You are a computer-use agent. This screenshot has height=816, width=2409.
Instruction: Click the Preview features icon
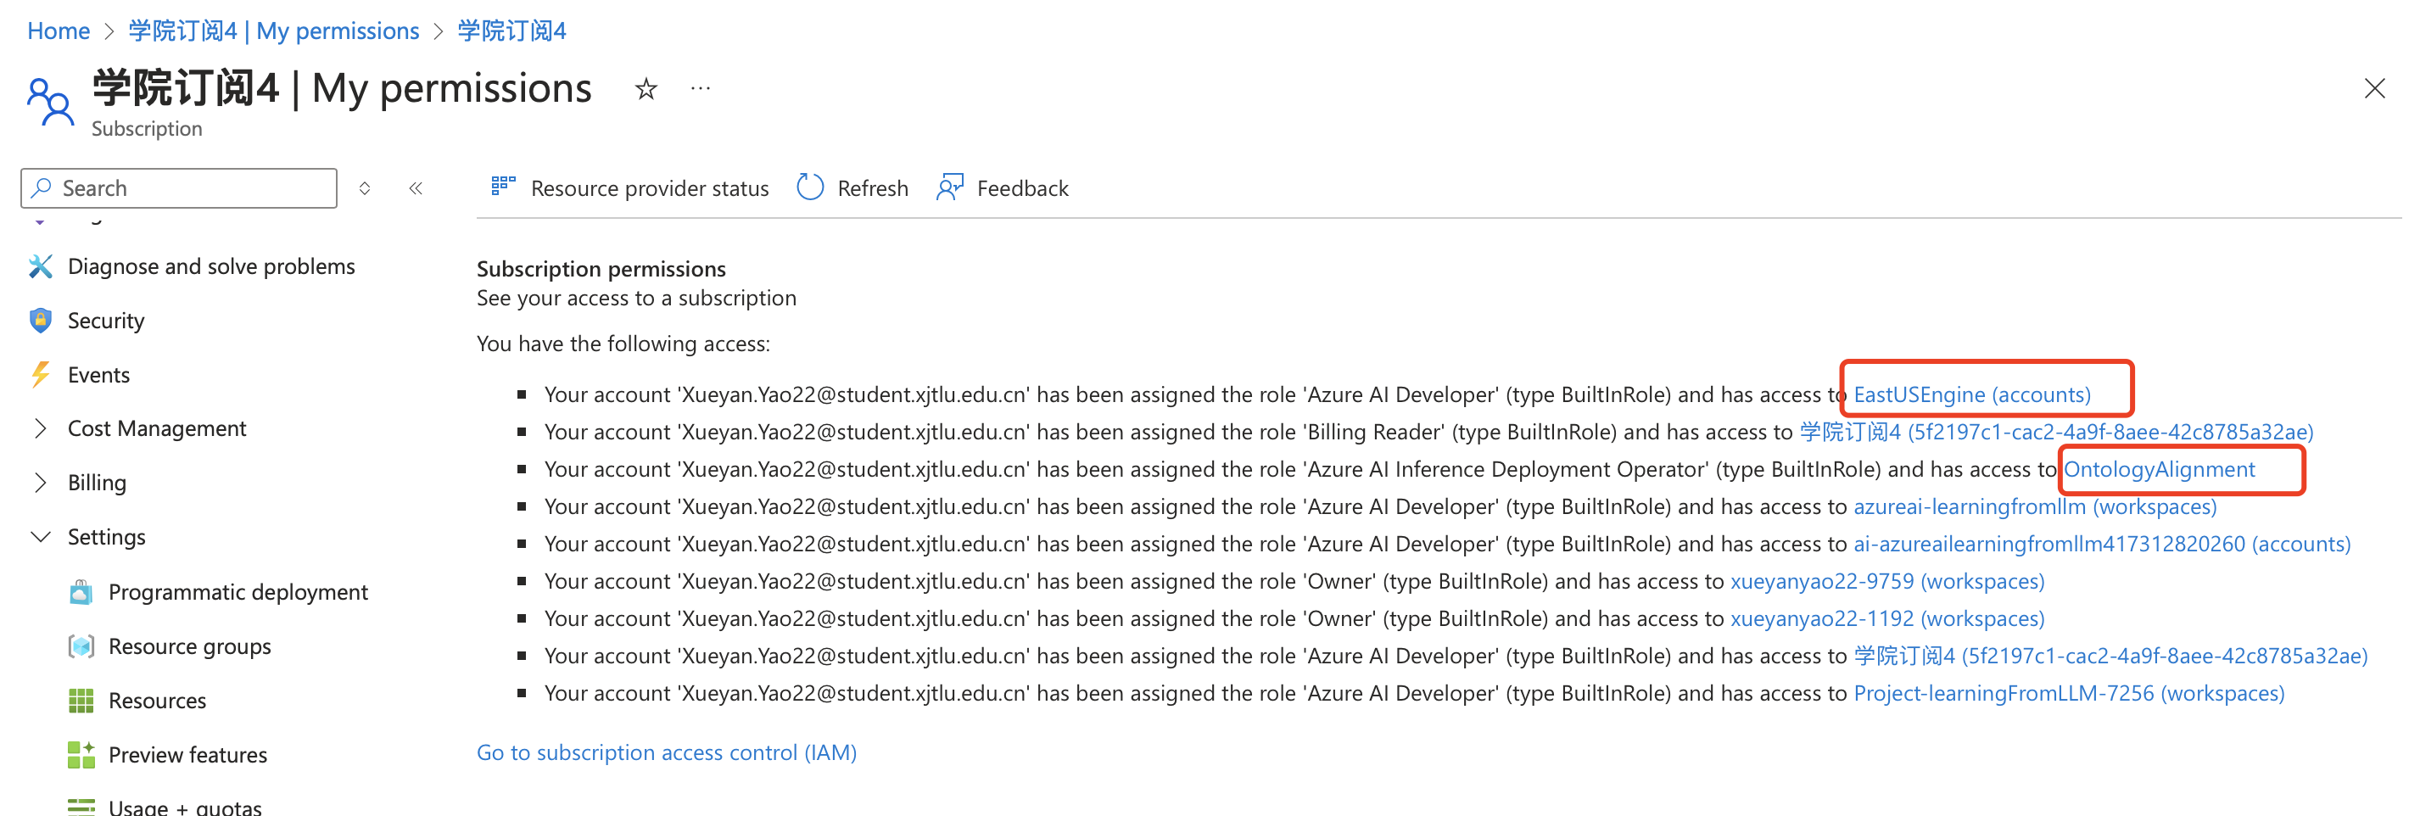point(81,754)
